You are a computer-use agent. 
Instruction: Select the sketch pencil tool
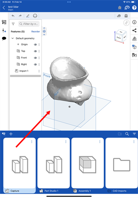pyautogui.click(x=28, y=16)
